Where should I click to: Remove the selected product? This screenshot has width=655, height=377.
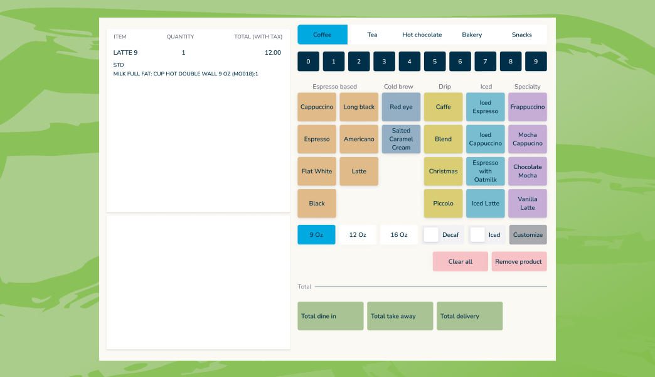(518, 261)
